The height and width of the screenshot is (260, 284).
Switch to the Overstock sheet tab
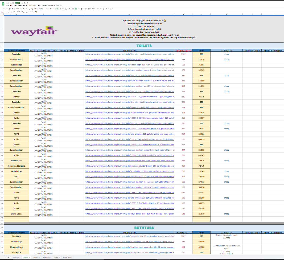[x=47, y=257]
